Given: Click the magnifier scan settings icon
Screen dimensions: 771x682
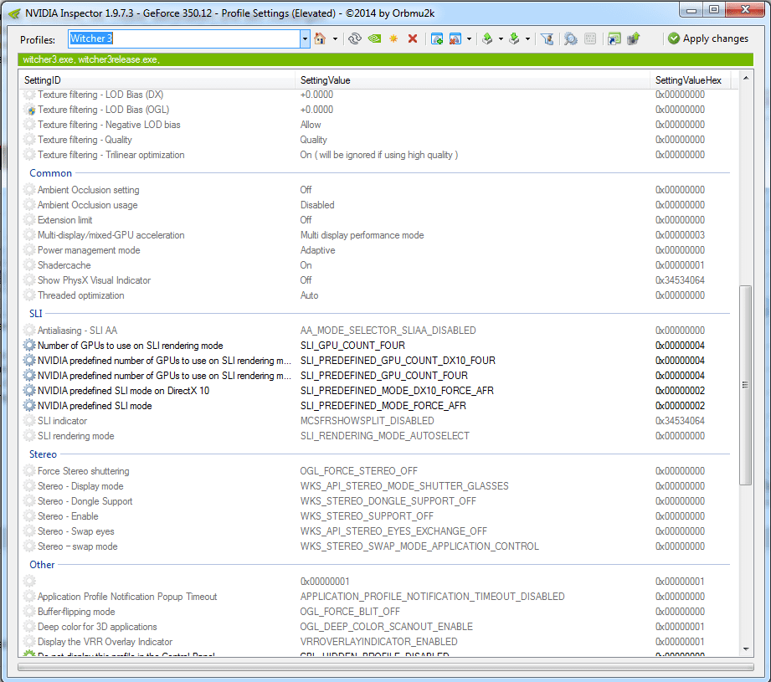Looking at the screenshot, I should 570,38.
